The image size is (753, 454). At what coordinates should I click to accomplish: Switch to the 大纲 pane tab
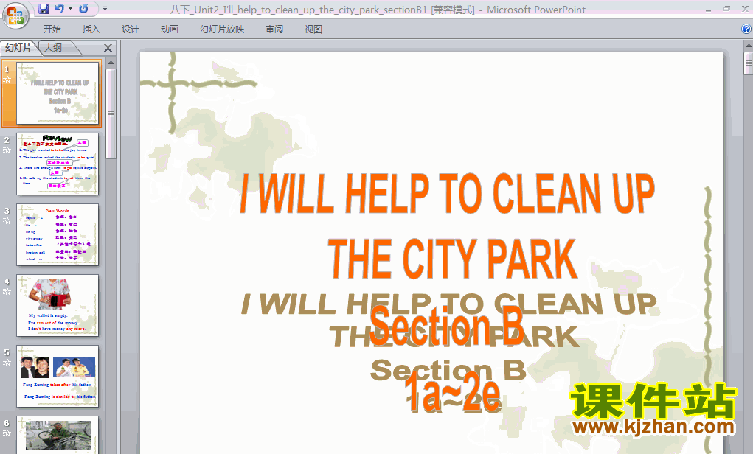tap(53, 47)
